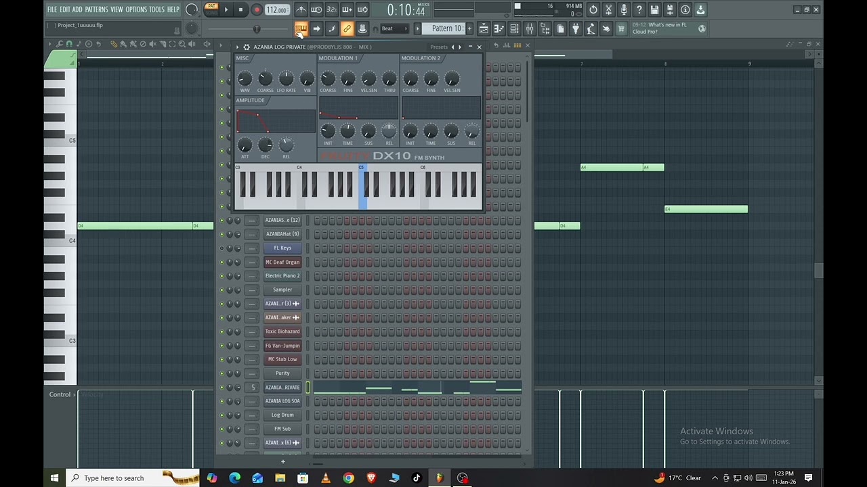Open help question mark icon
Screen dimensions: 867x487
tap(639, 9)
